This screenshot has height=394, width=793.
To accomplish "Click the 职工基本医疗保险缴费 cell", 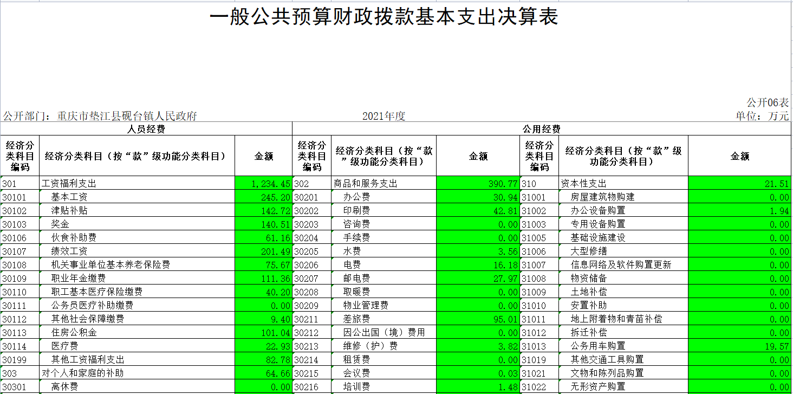I will click(137, 292).
